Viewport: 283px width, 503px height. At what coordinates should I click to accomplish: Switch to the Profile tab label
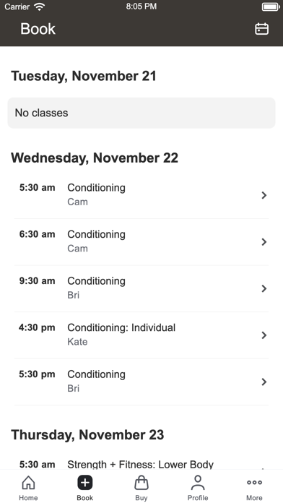[198, 497]
